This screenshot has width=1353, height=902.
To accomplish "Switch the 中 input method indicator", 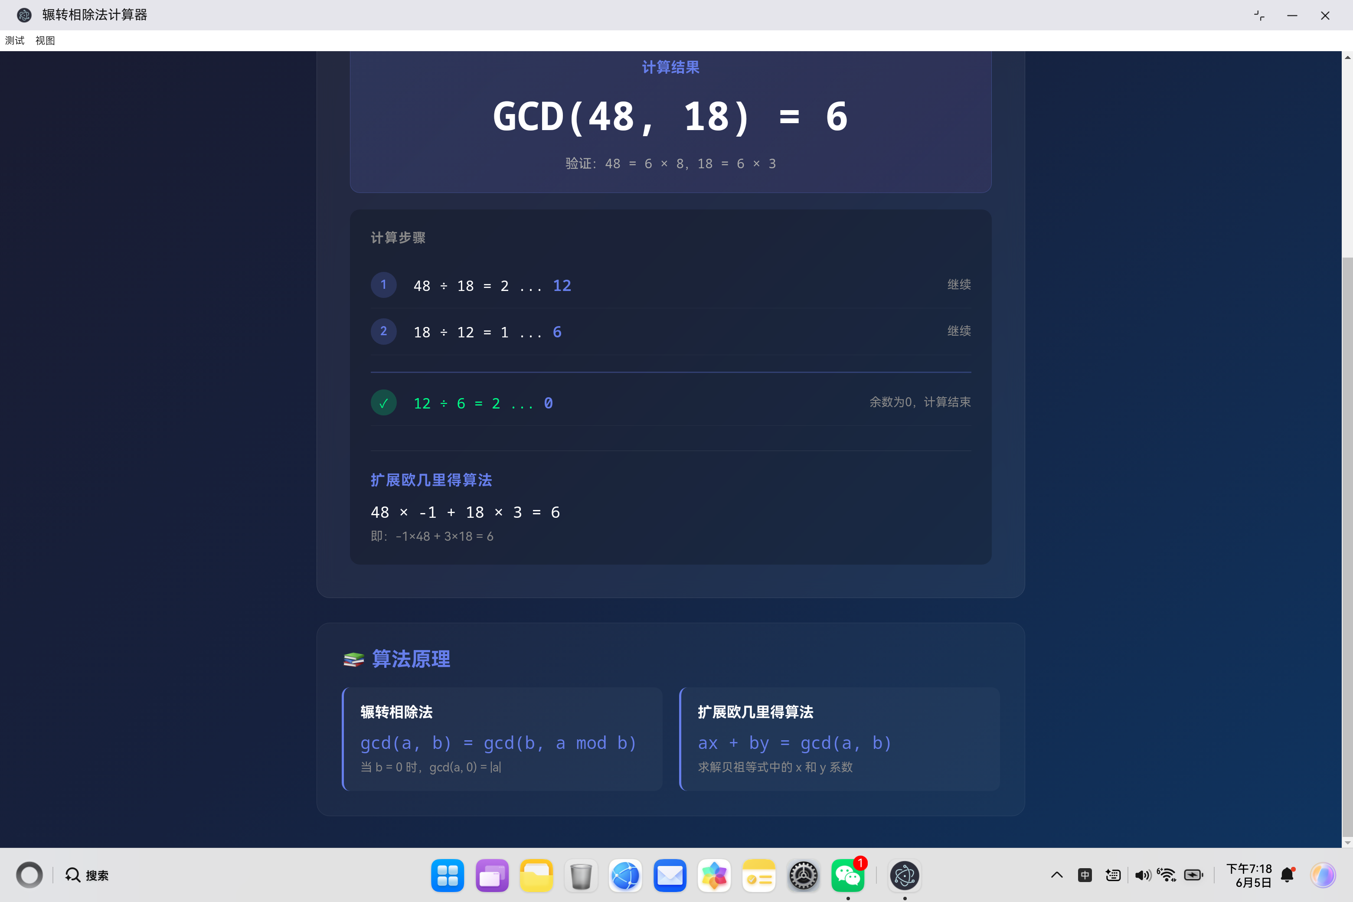I will point(1085,875).
